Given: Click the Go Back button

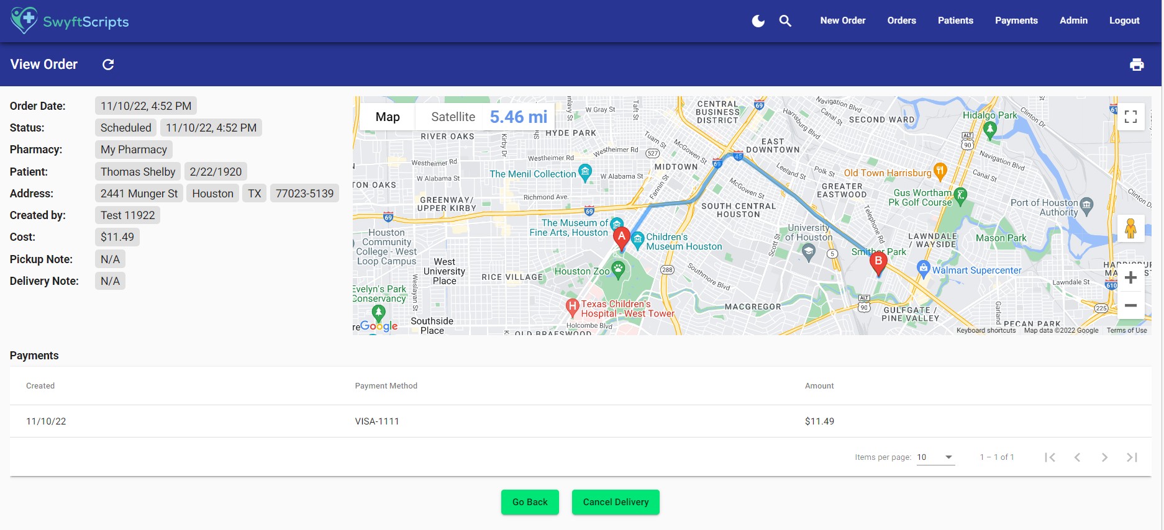Looking at the screenshot, I should 530,502.
